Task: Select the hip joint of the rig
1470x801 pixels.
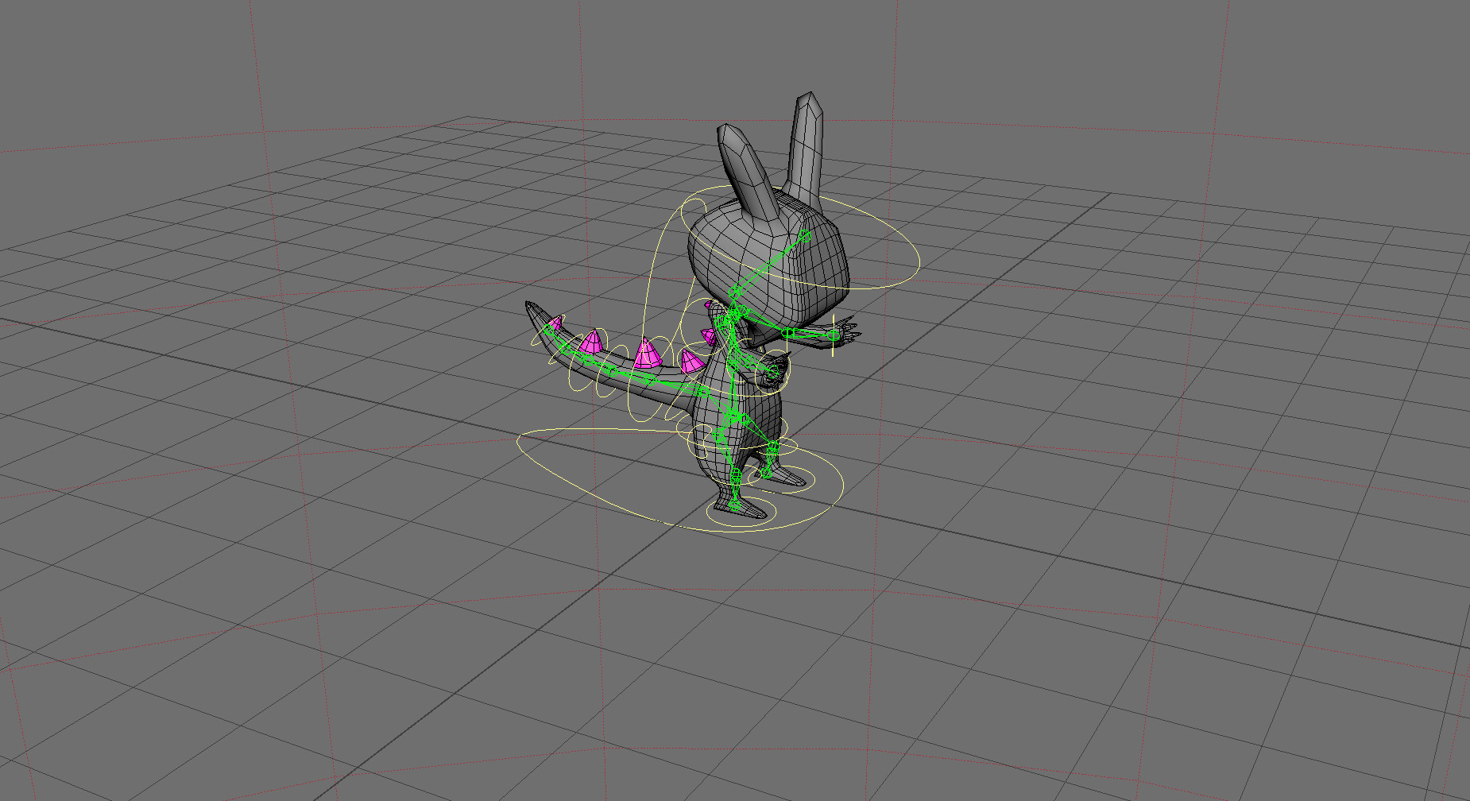Action: point(735,415)
